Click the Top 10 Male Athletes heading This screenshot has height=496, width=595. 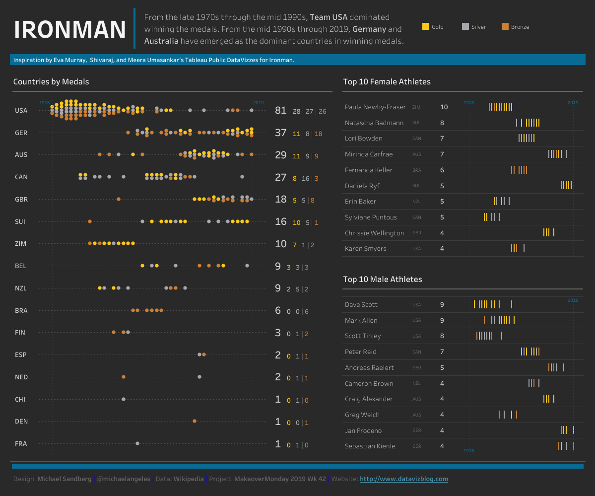[382, 279]
